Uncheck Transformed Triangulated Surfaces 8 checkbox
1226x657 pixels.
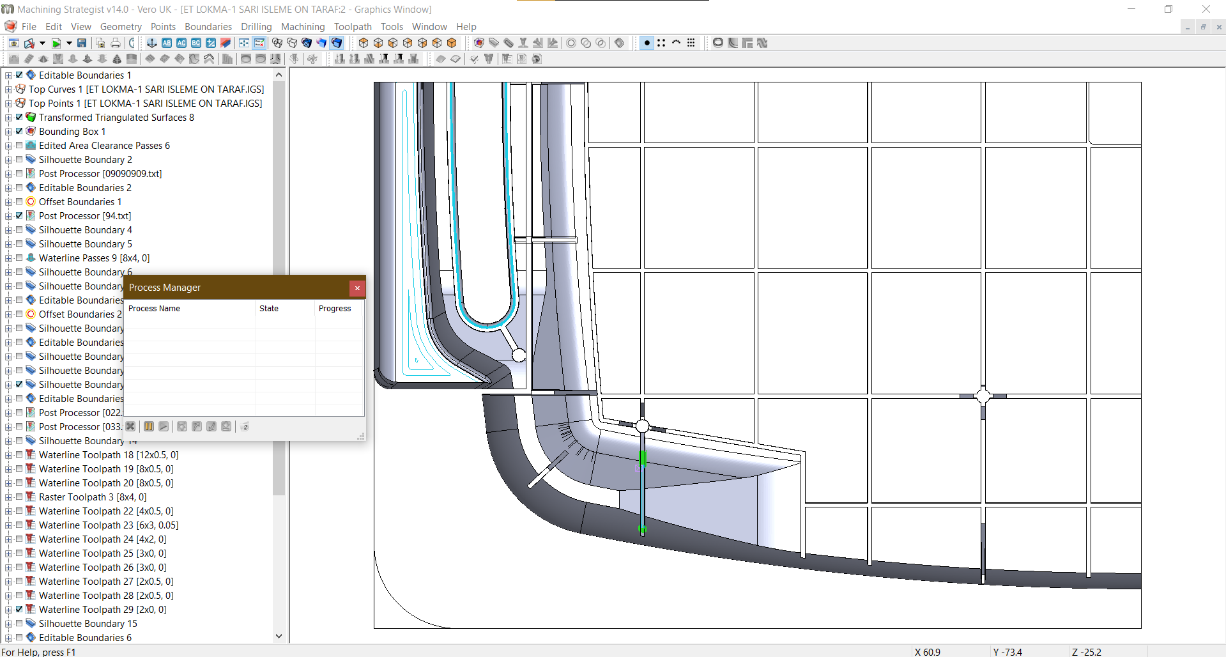click(19, 117)
